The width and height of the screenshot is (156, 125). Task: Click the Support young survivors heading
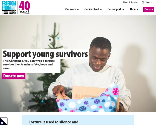pyautogui.click(x=45, y=54)
